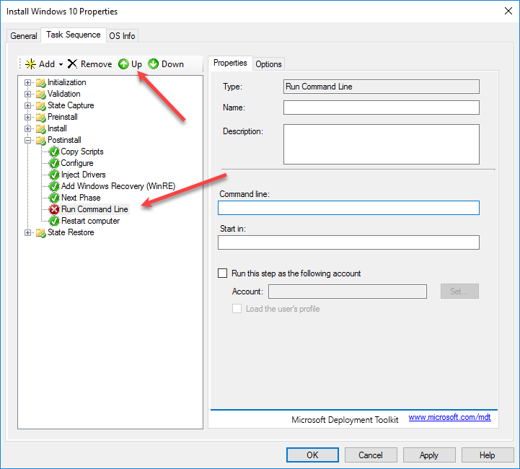Image resolution: width=520 pixels, height=469 pixels.
Task: Open the www.microsoft.com/mdt link
Action: point(449,418)
